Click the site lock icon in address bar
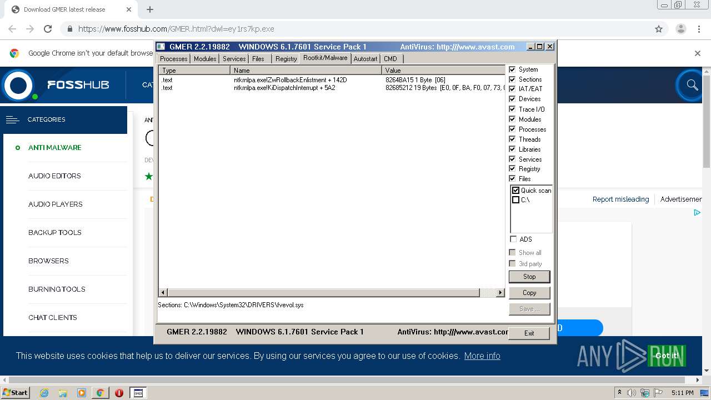Image resolution: width=711 pixels, height=400 pixels. pos(70,29)
